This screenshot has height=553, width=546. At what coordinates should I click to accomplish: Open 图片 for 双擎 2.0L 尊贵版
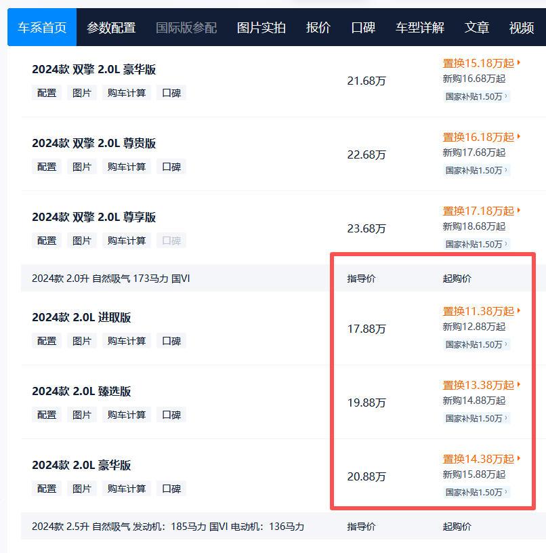click(x=82, y=167)
